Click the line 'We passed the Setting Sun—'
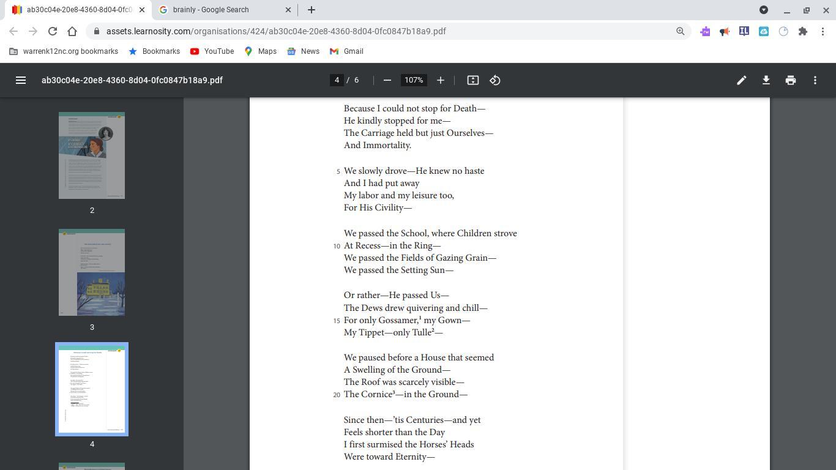 coord(398,270)
